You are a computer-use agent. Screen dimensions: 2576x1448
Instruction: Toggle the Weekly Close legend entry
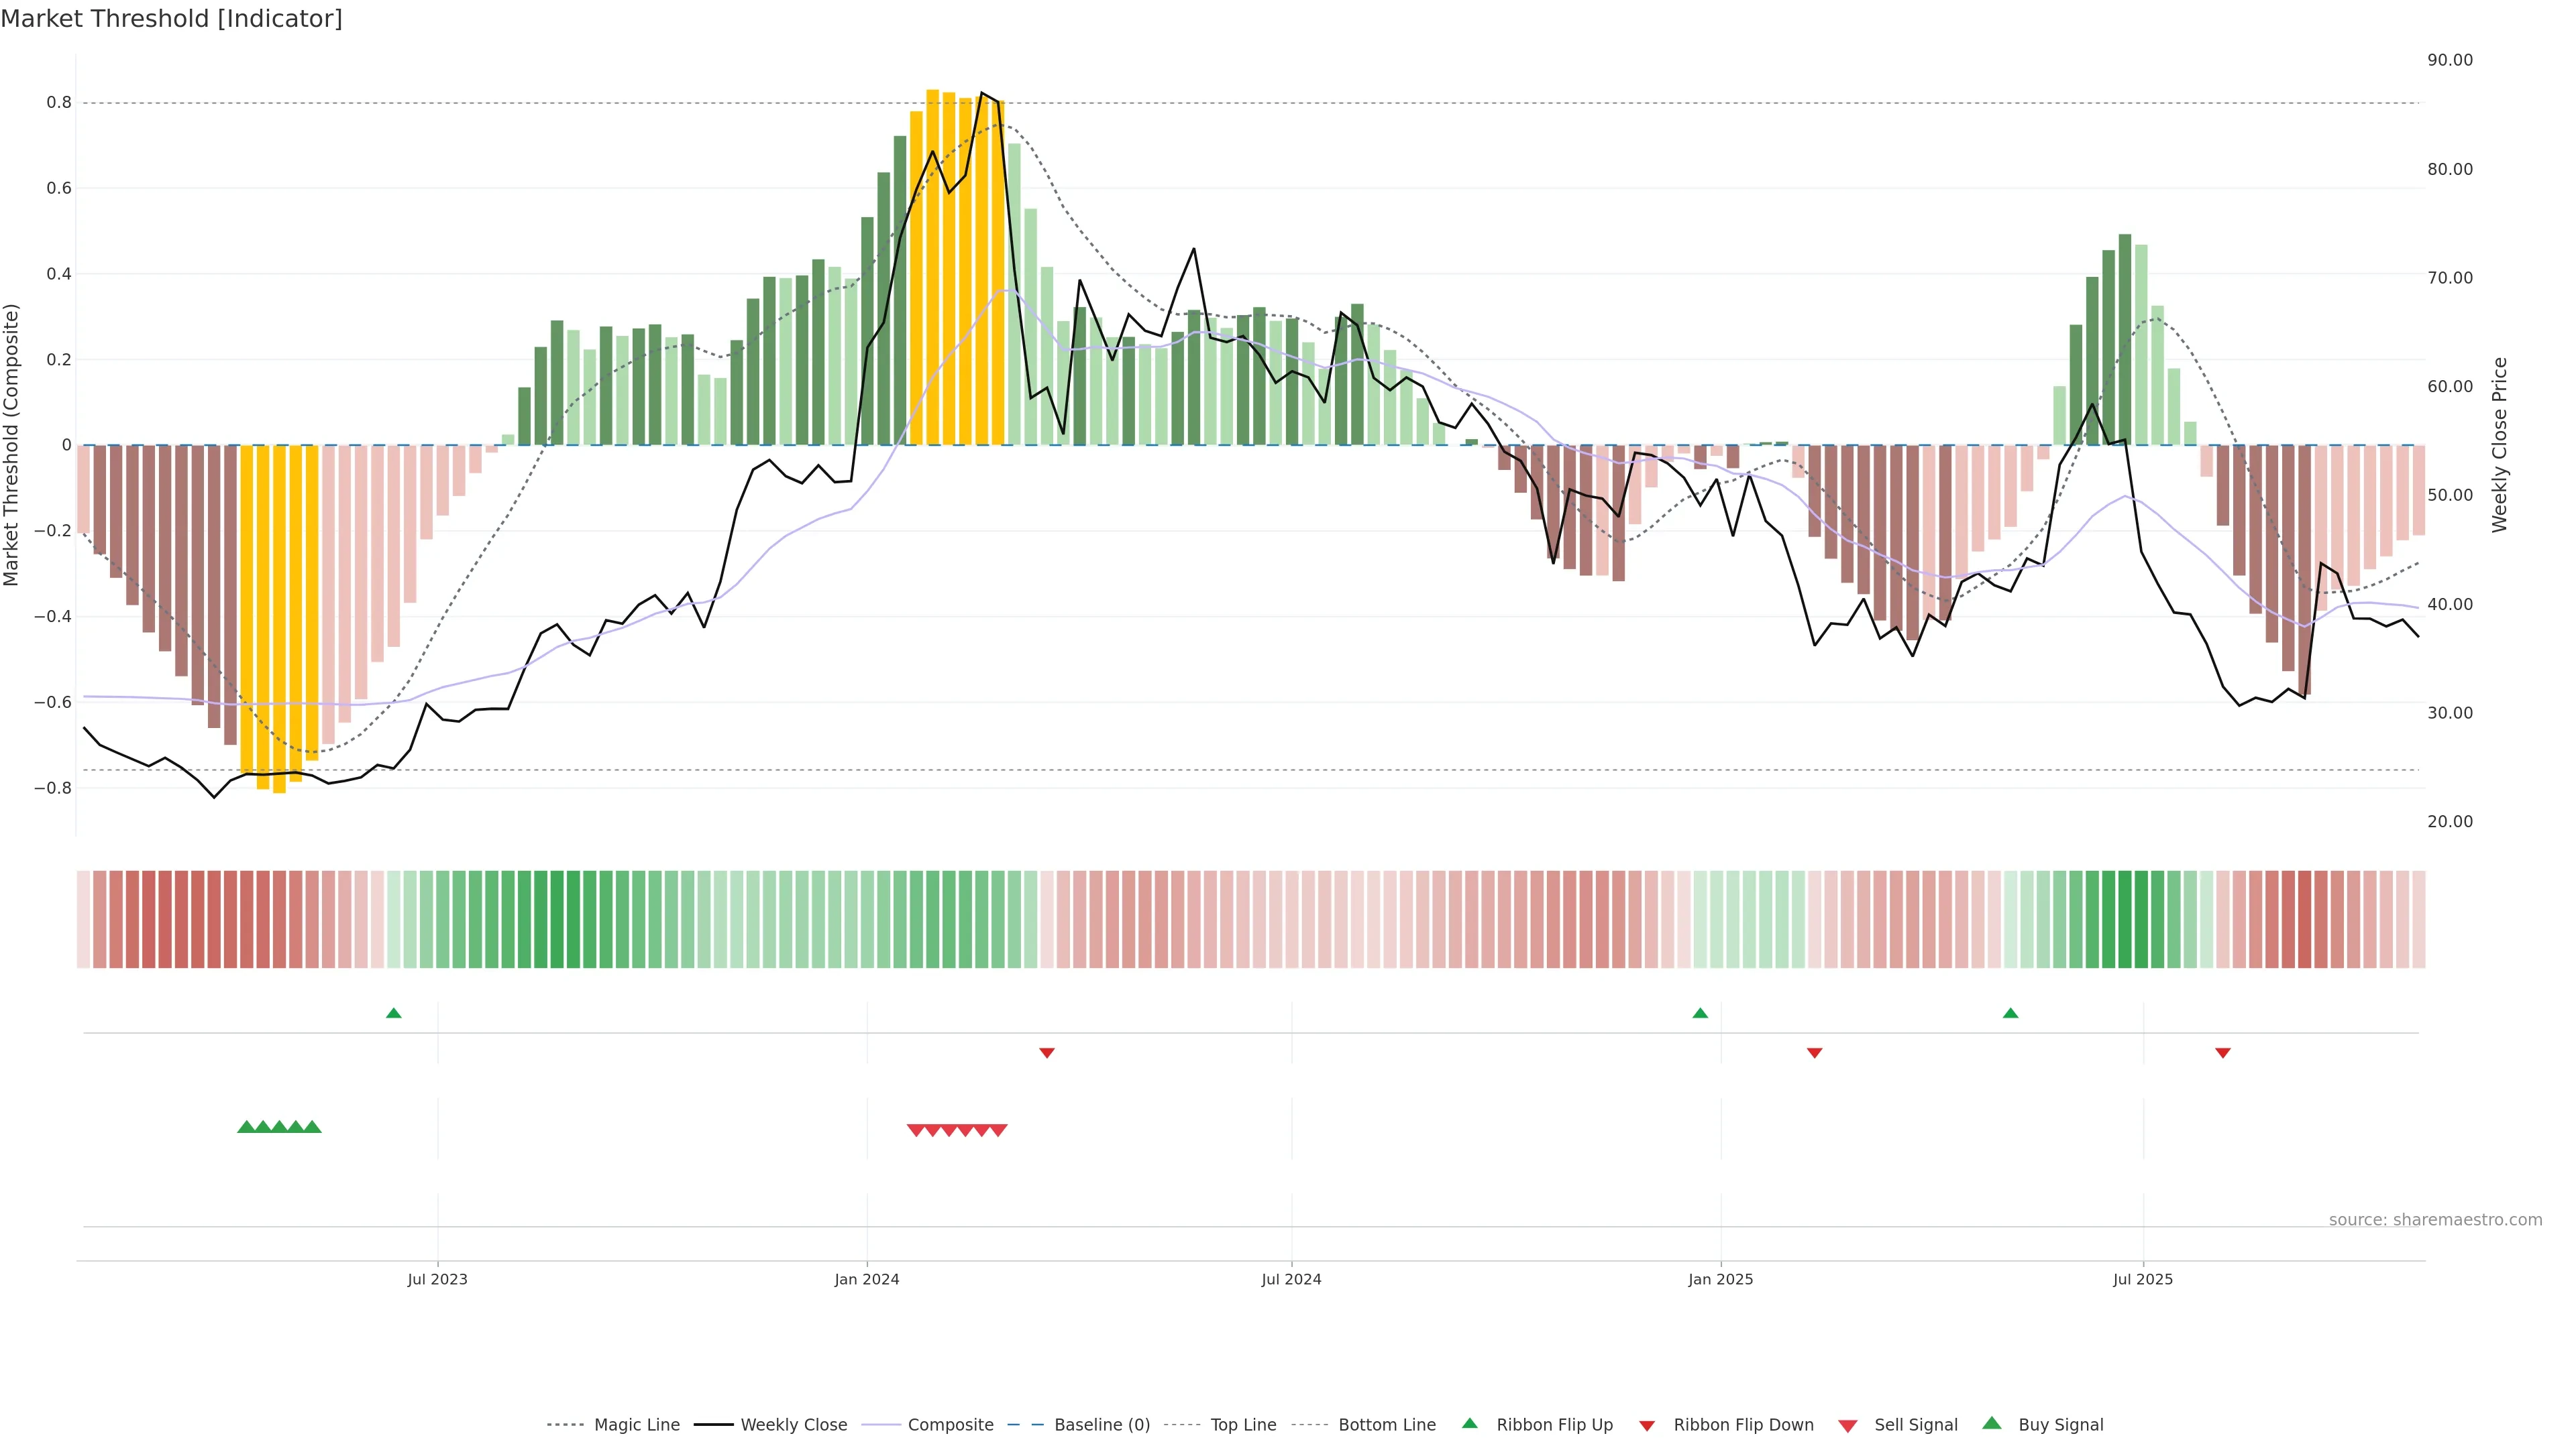793,1425
